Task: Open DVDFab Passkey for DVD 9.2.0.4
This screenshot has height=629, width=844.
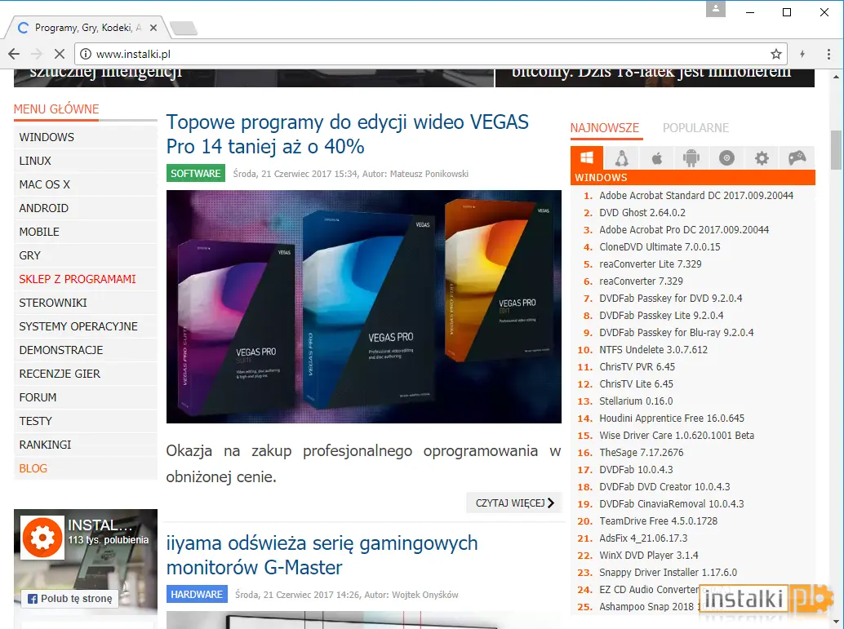Action: (x=671, y=298)
